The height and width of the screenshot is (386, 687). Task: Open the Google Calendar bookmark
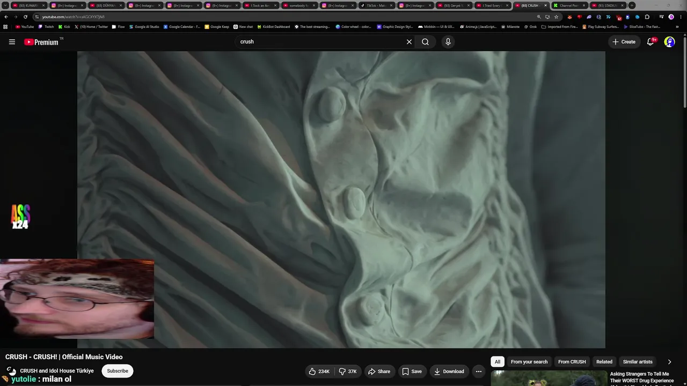click(x=182, y=26)
